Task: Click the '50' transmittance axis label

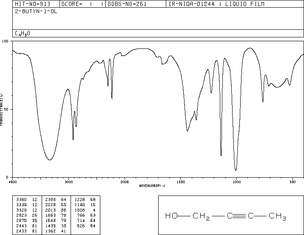Action: point(6,109)
